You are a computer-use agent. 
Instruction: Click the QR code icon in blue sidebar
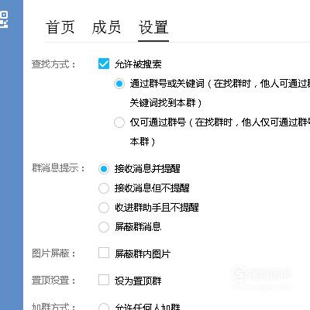tap(4, 19)
